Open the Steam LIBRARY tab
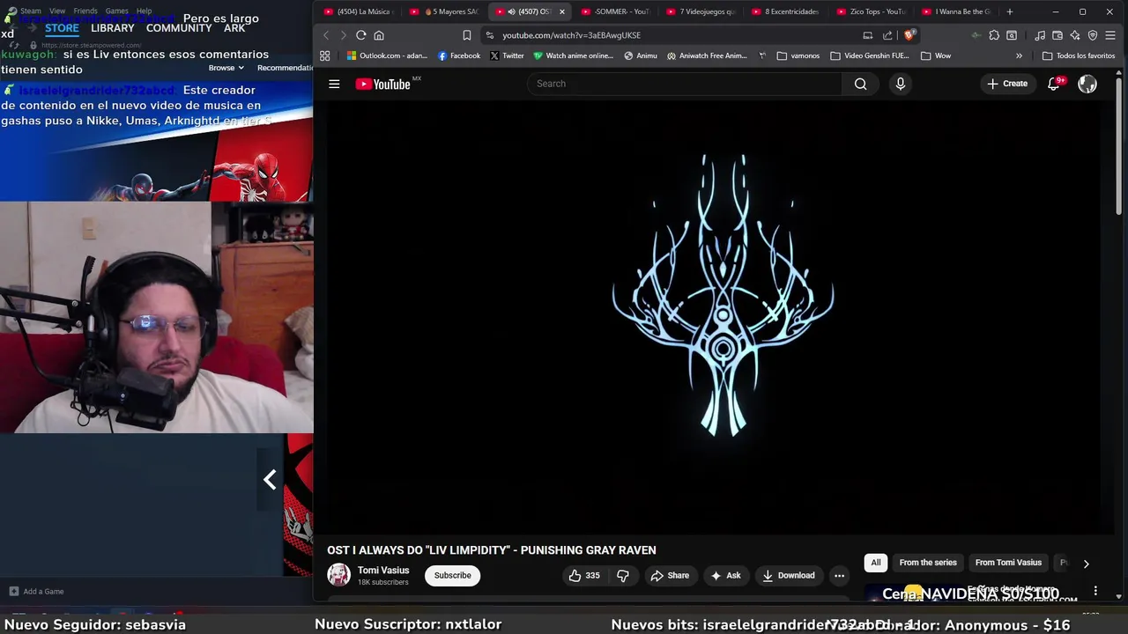Viewport: 1128px width, 634px height. click(113, 28)
